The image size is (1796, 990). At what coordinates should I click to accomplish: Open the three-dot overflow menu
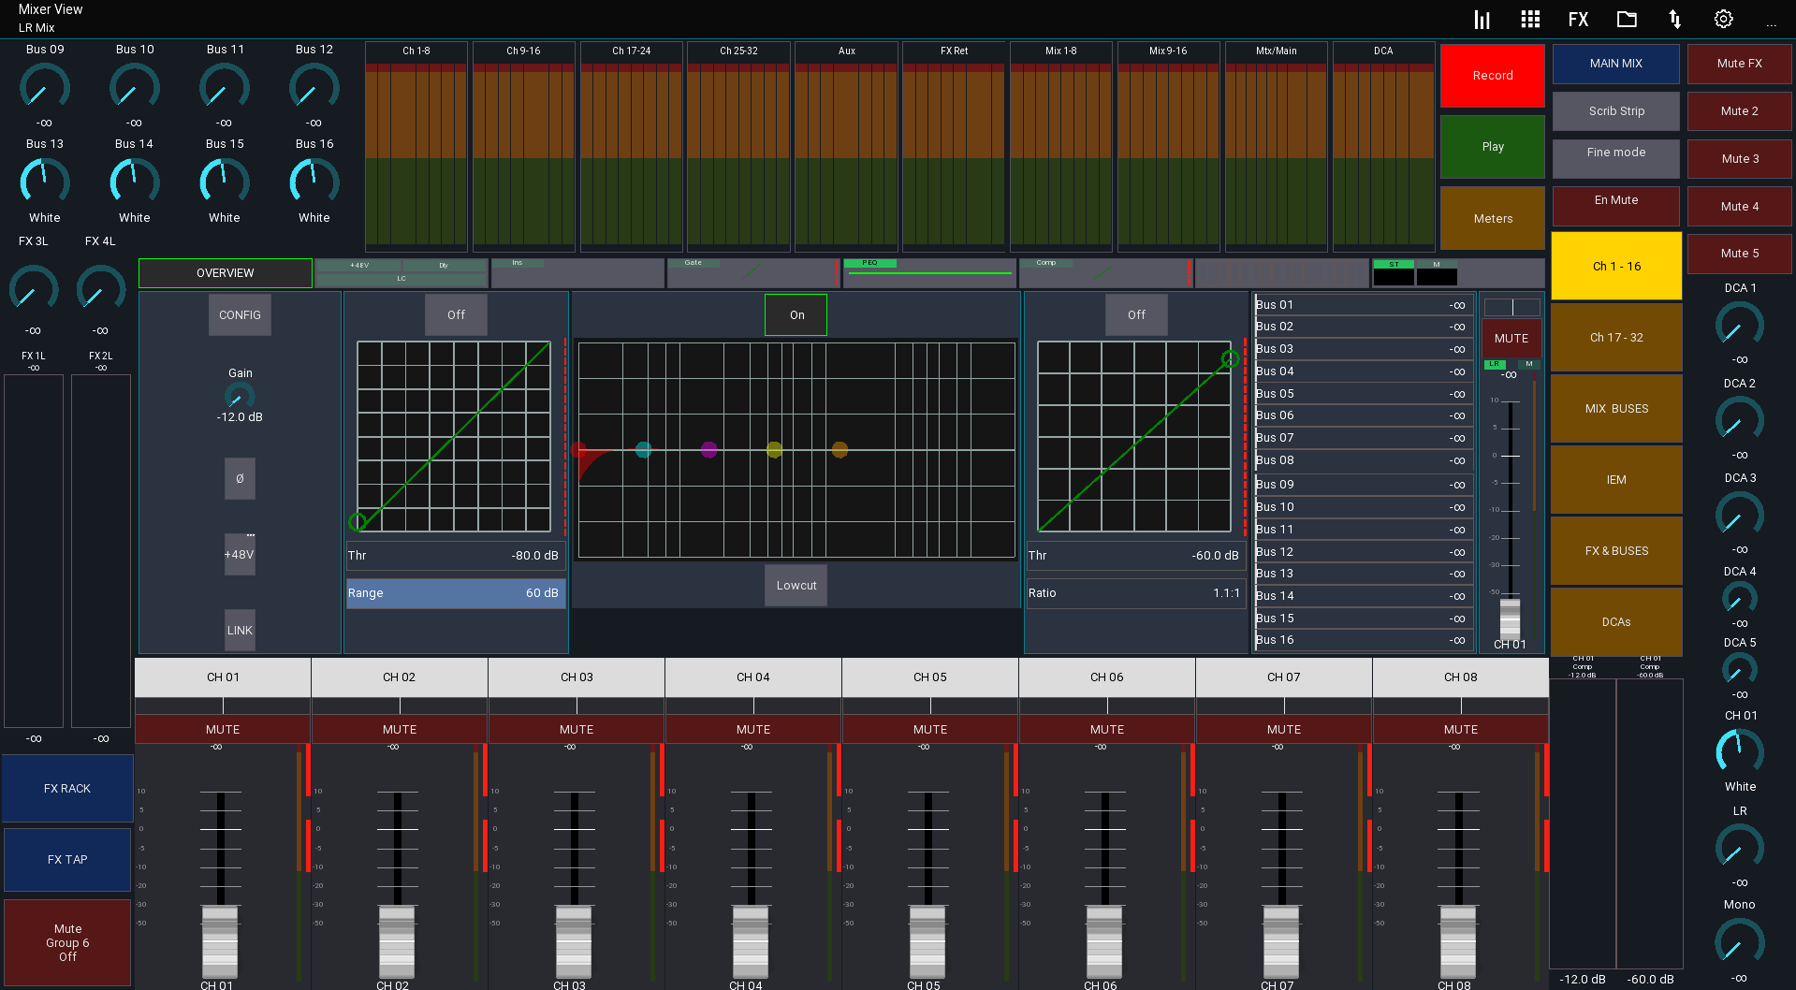pyautogui.click(x=1771, y=22)
